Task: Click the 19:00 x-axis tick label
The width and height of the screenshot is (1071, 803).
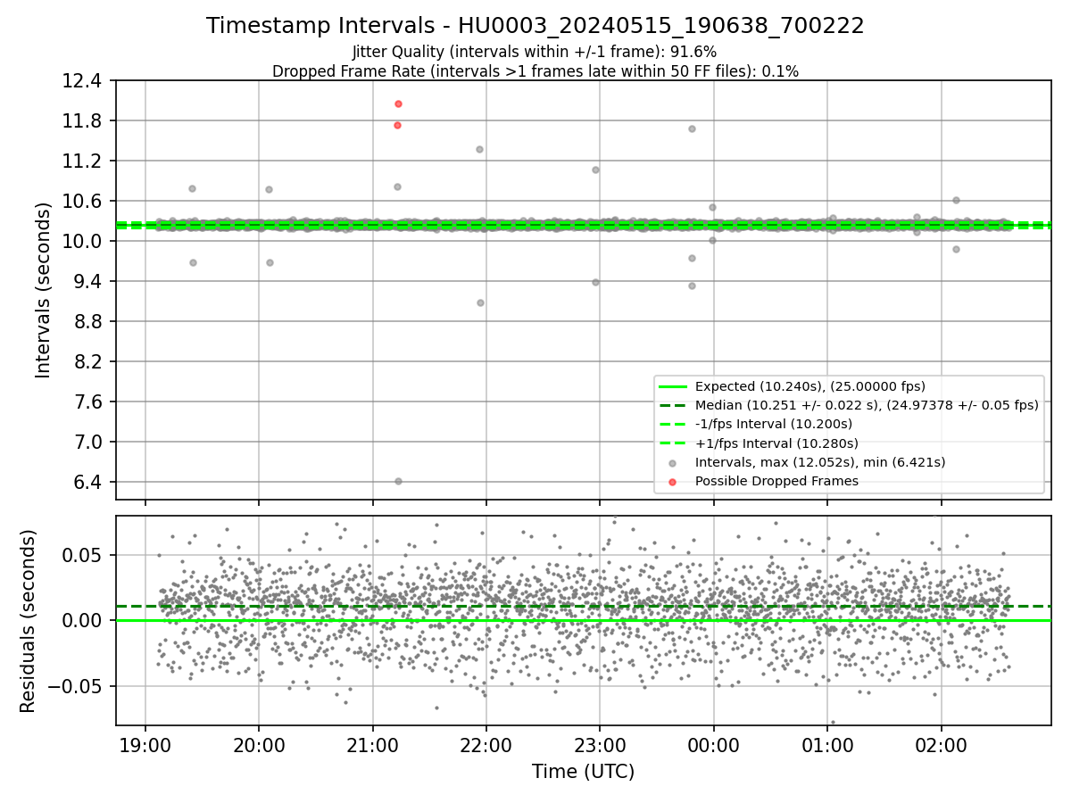Action: pos(145,745)
